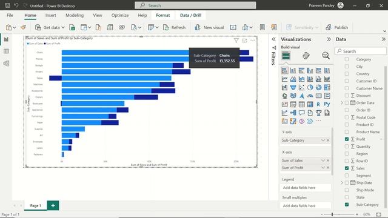Viewport: 388px width, 218px height.
Task: Select the Q&A visual icon
Action: coord(302,113)
